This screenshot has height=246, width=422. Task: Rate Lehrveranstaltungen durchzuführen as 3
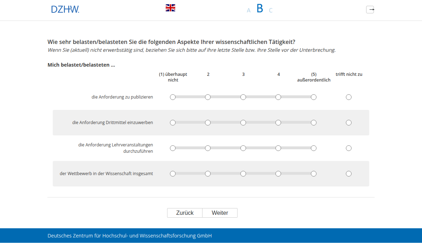(x=243, y=148)
